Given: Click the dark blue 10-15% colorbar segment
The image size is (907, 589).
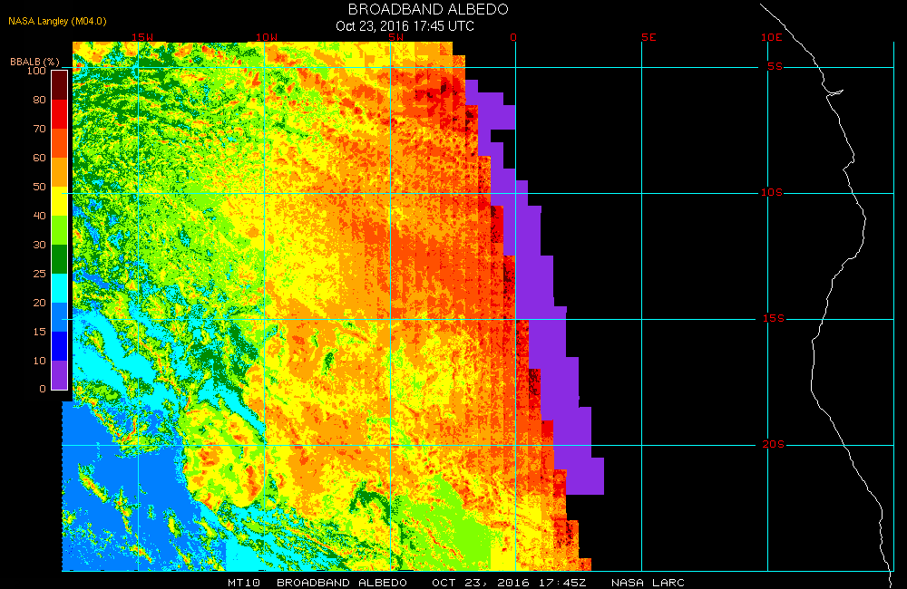Looking at the screenshot, I should [58, 346].
